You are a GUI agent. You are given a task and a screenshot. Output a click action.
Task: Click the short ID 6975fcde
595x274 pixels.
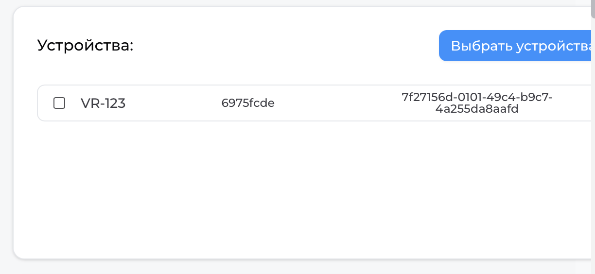click(x=248, y=103)
